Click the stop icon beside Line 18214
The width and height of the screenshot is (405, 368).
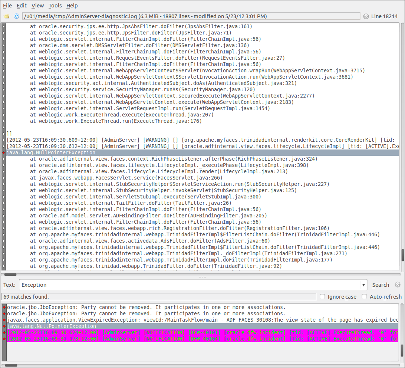point(366,16)
